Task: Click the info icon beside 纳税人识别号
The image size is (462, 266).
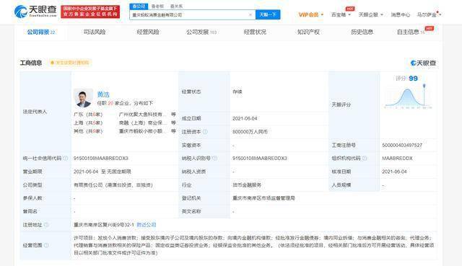Action: (x=215, y=159)
